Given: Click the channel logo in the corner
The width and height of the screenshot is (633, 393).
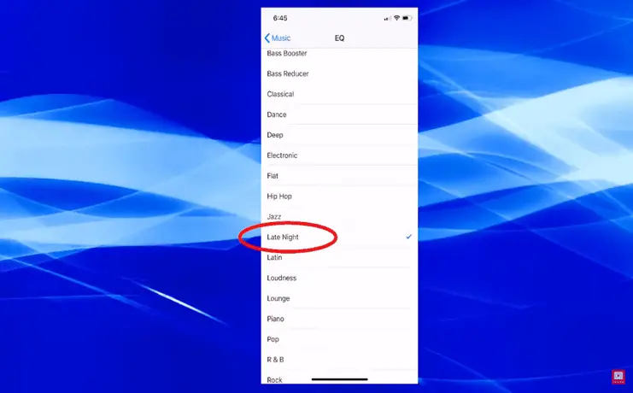Looking at the screenshot, I should 618,377.
